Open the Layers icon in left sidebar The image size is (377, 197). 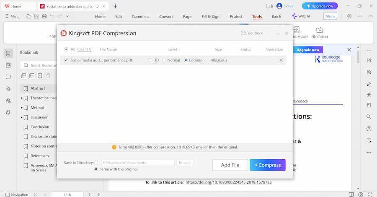click(8, 112)
